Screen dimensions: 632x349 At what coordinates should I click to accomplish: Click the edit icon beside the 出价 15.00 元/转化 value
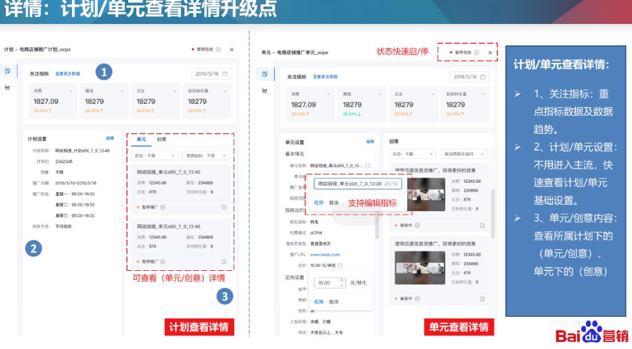click(x=341, y=265)
